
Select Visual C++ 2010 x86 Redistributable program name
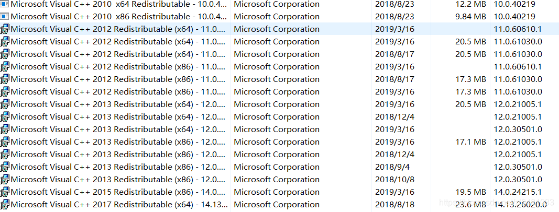point(118,17)
